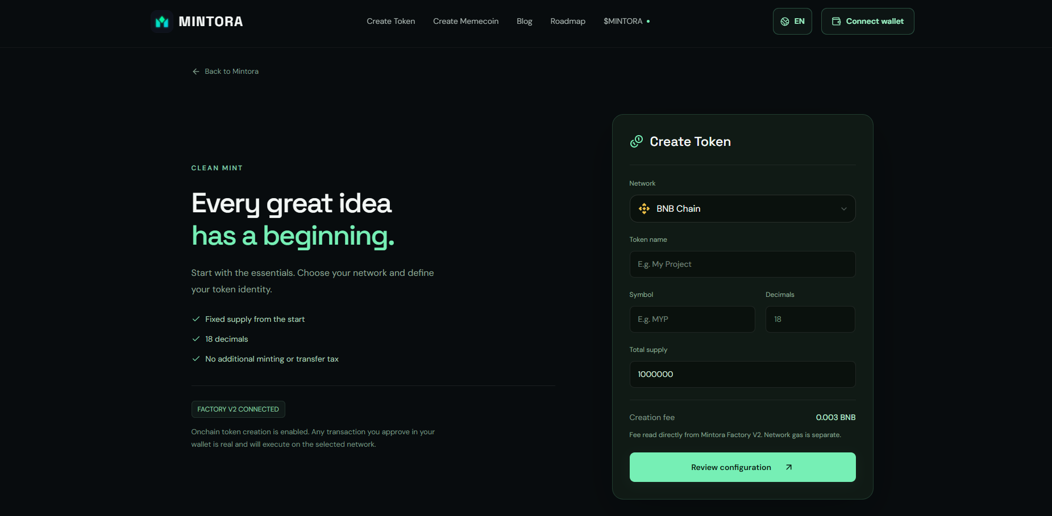Click the Creation fee label
The height and width of the screenshot is (516, 1052).
tap(652, 417)
